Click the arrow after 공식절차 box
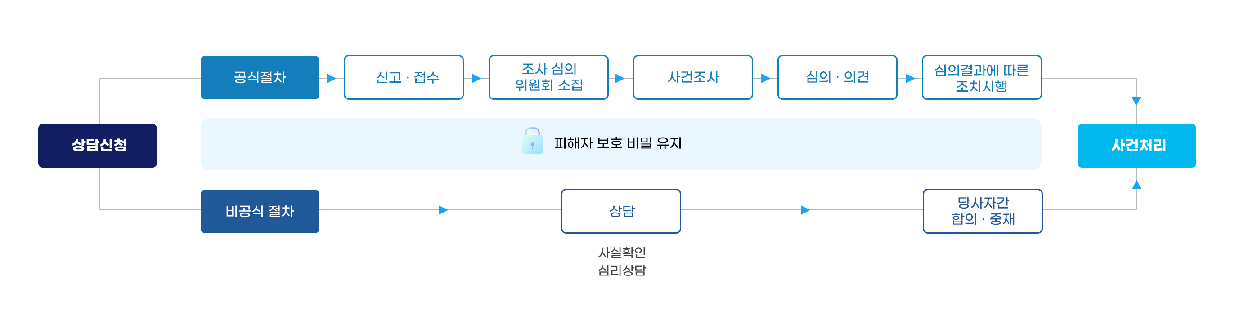The height and width of the screenshot is (311, 1244). (x=331, y=78)
